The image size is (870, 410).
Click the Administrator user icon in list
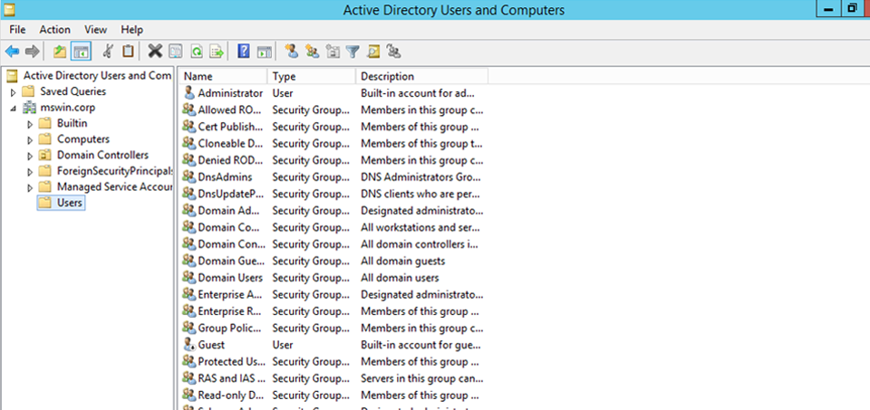point(189,93)
